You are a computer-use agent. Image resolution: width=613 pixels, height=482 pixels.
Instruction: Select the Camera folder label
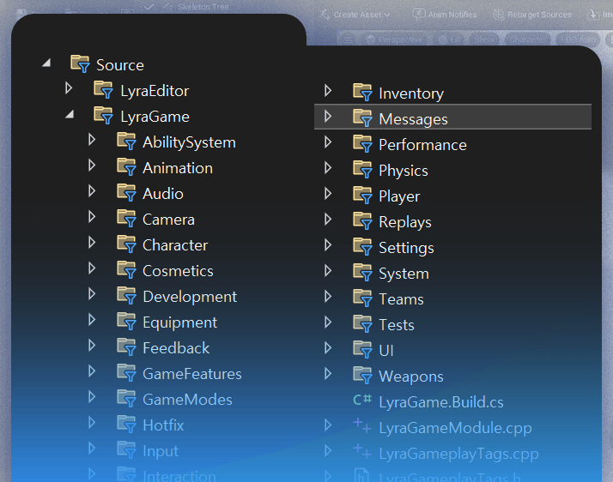168,220
